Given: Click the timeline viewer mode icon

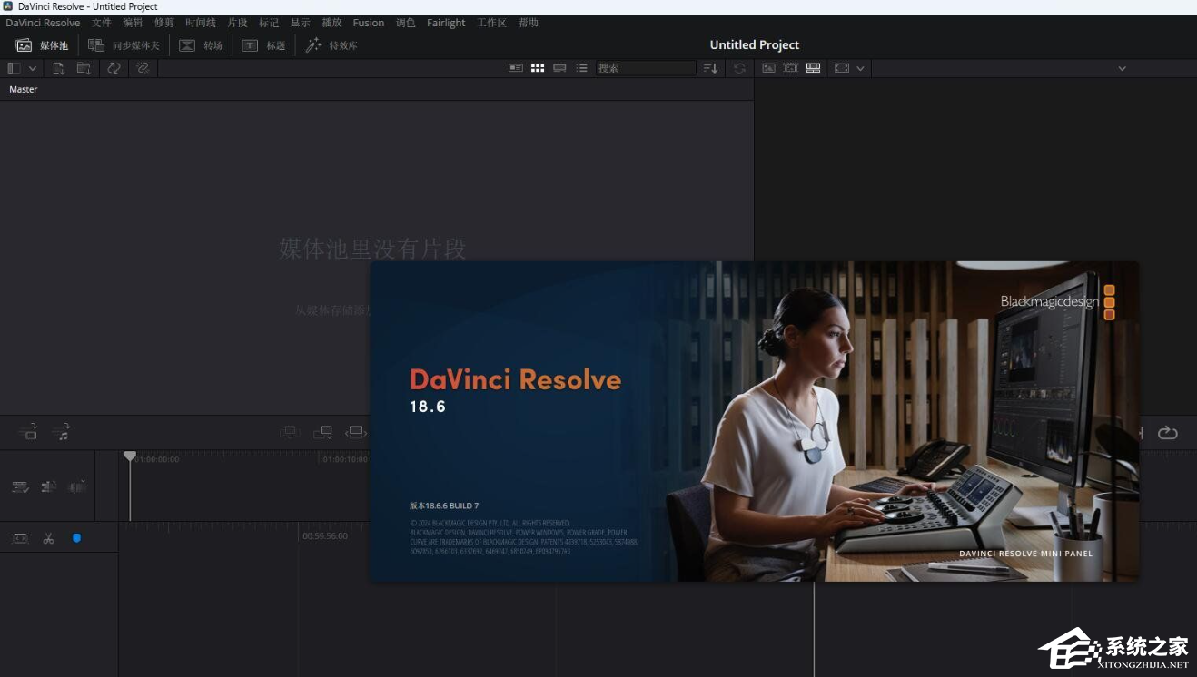Looking at the screenshot, I should tap(813, 68).
